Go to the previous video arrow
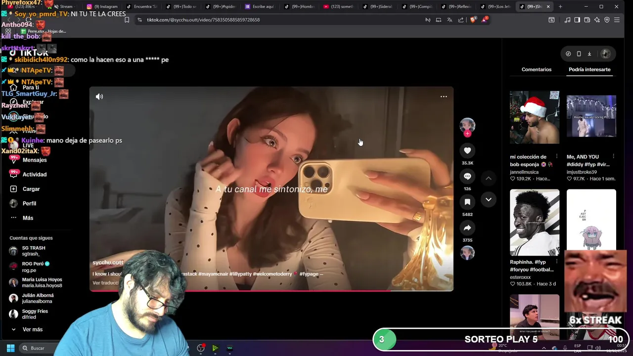The height and width of the screenshot is (356, 633). 488,178
